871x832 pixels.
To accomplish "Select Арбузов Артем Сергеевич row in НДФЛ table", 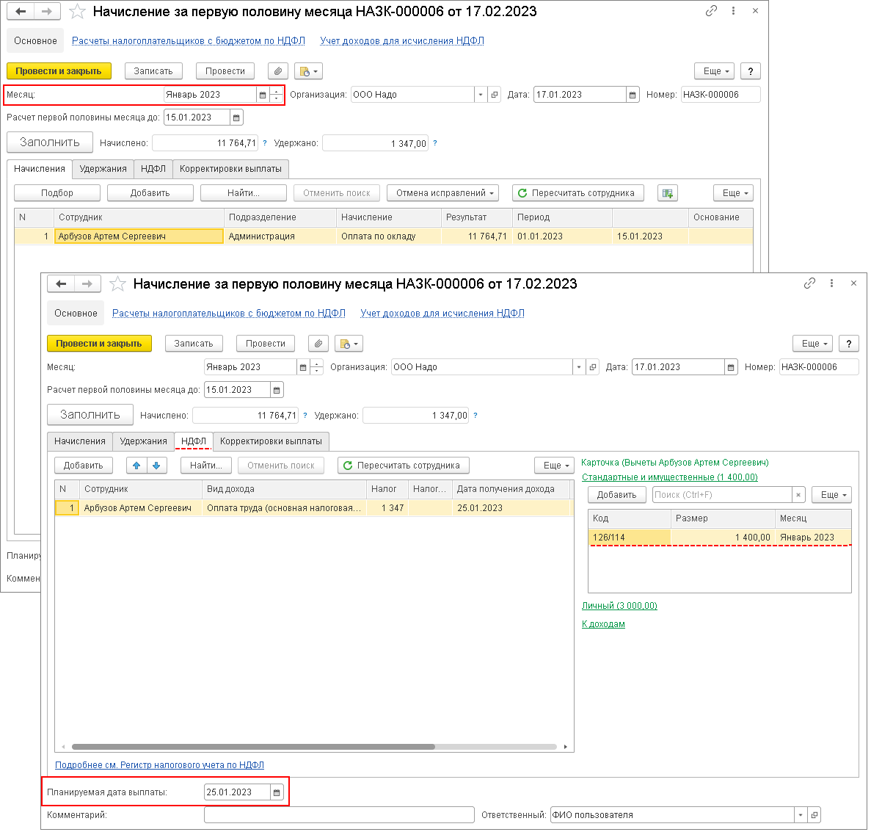I will (314, 508).
